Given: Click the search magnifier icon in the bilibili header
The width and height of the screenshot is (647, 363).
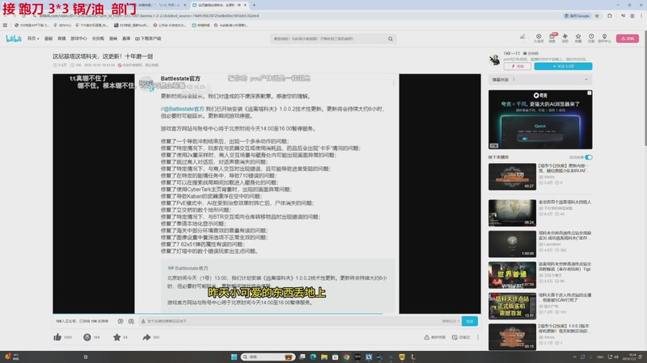Looking at the screenshot, I should click(391, 39).
